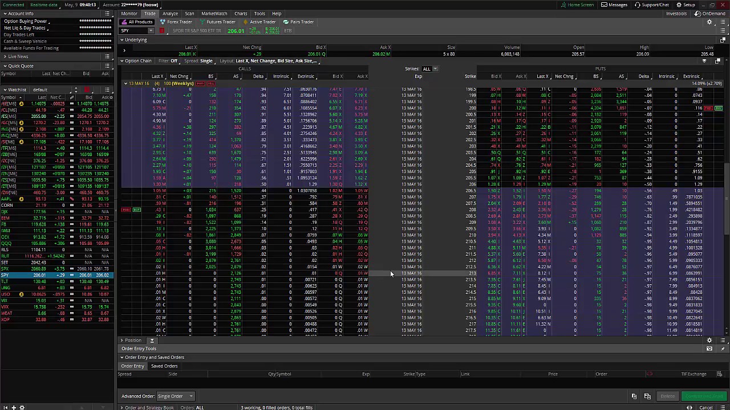Open Setup gear menu
730x410 pixels.
tap(686, 5)
